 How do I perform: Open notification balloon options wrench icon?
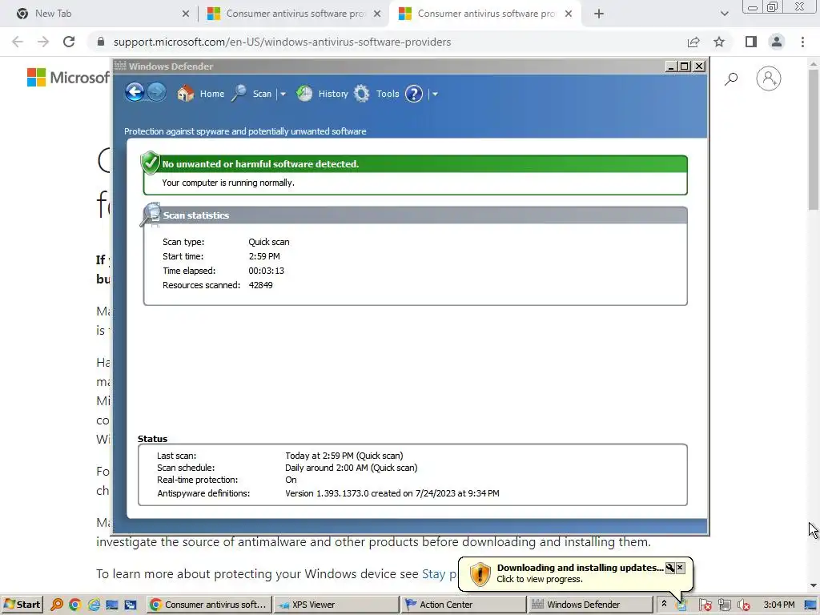tap(670, 568)
